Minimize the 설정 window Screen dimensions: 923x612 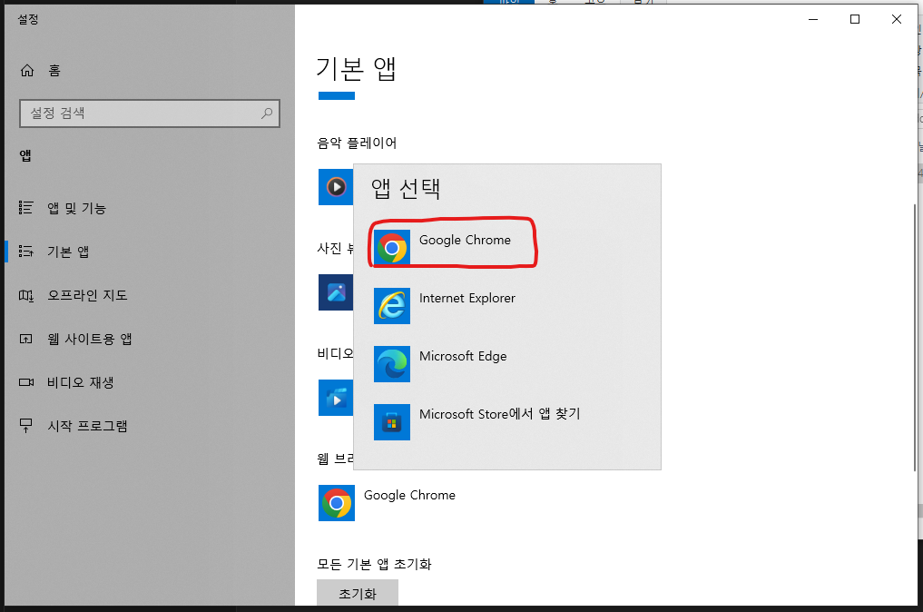813,19
